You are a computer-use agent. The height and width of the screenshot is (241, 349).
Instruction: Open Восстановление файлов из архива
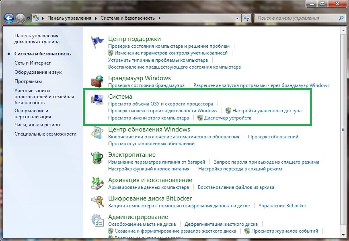[236, 187]
